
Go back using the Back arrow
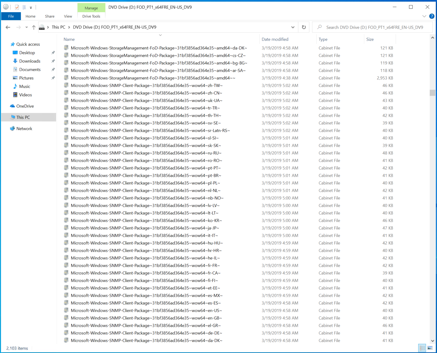pos(8,27)
